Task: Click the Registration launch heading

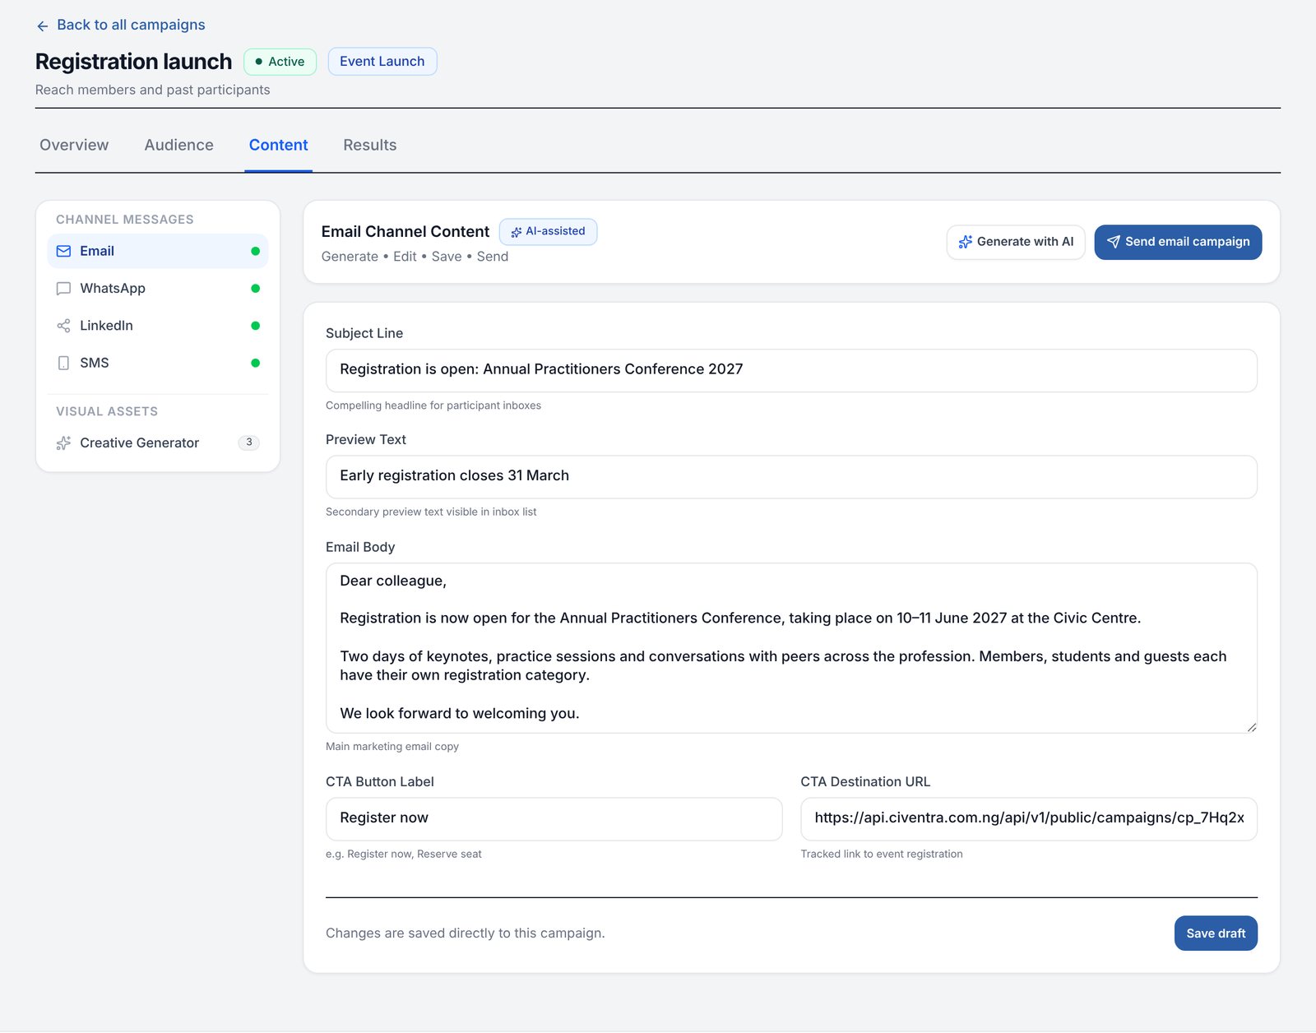Action: (134, 62)
